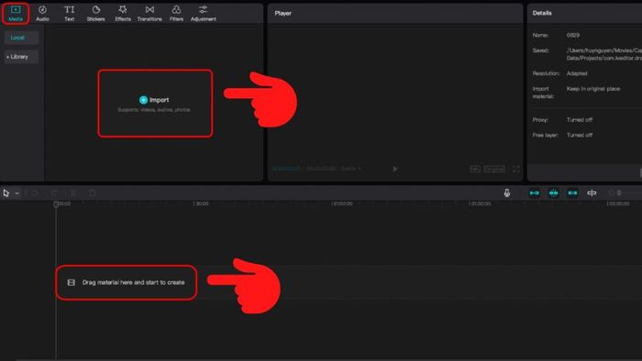Open the Stickers tab
The image size is (642, 361).
[95, 13]
